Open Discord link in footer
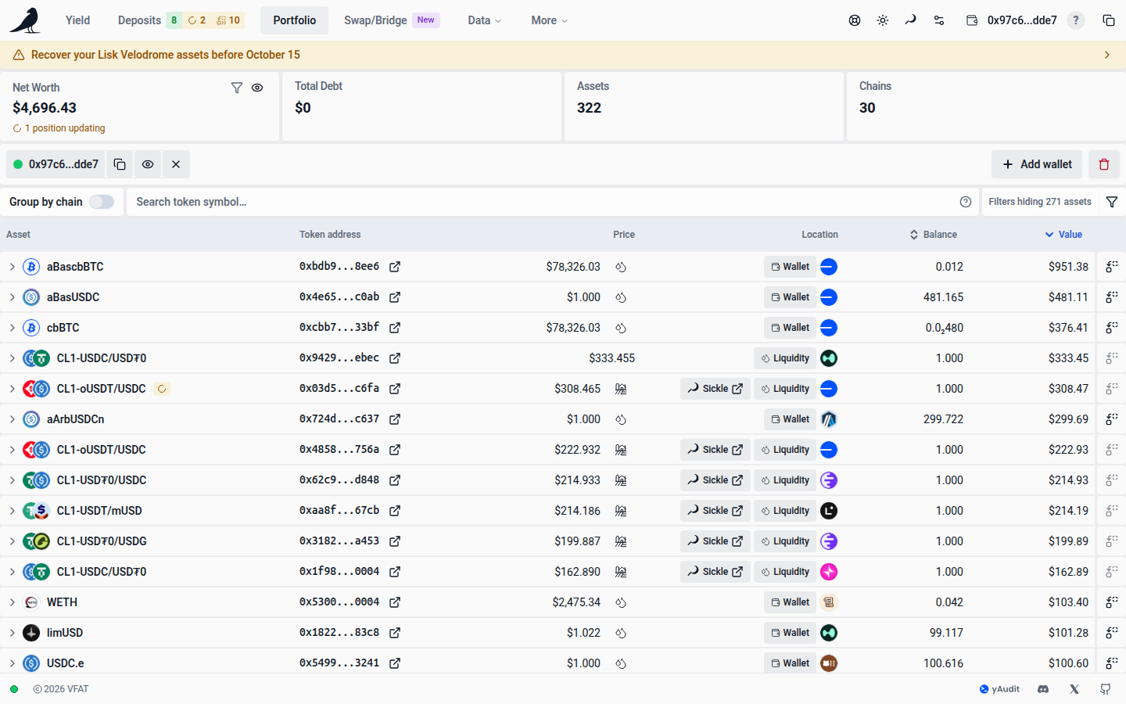Image resolution: width=1126 pixels, height=704 pixels. point(1043,689)
